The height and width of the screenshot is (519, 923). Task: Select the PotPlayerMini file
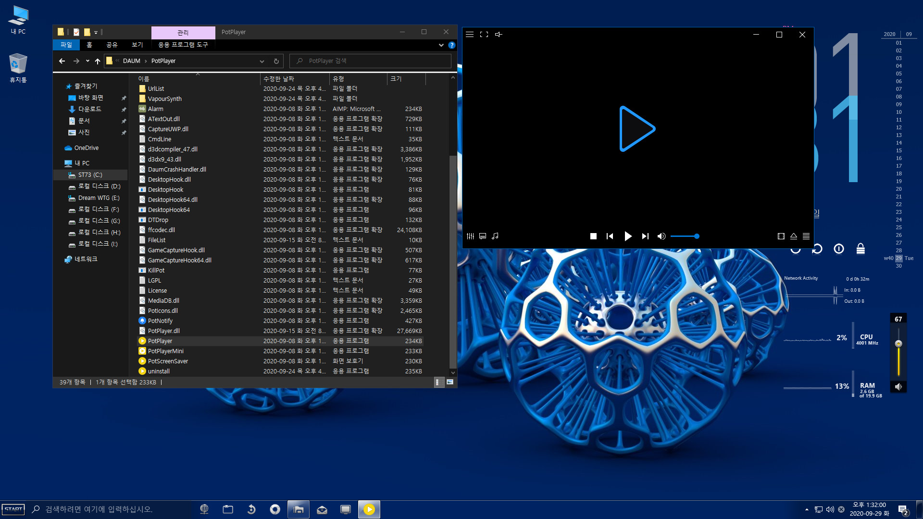[x=281, y=351]
